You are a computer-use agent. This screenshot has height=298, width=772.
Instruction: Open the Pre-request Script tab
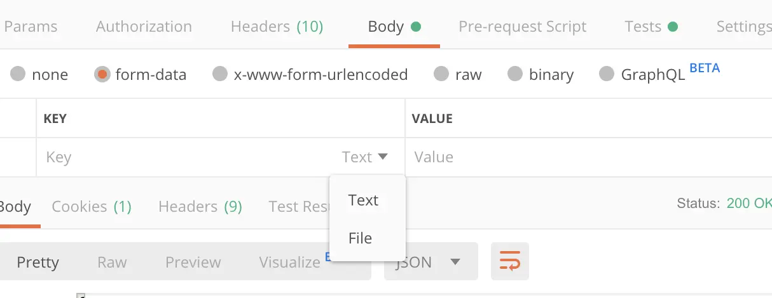pos(523,27)
